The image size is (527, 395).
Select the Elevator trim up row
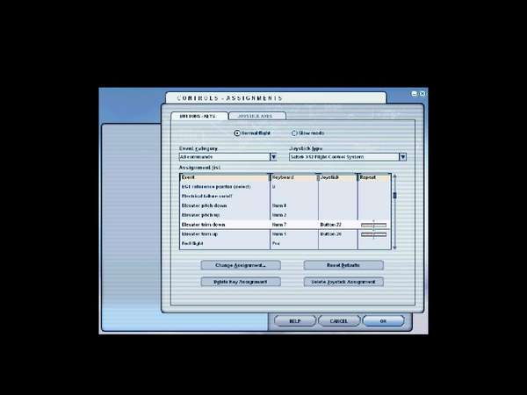285,234
